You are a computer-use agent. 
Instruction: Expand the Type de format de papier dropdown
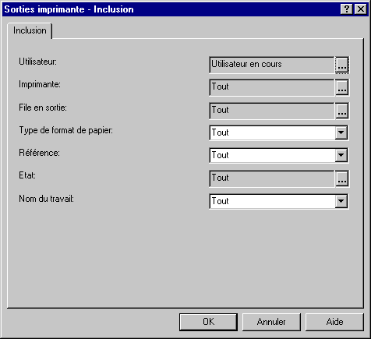[341, 132]
